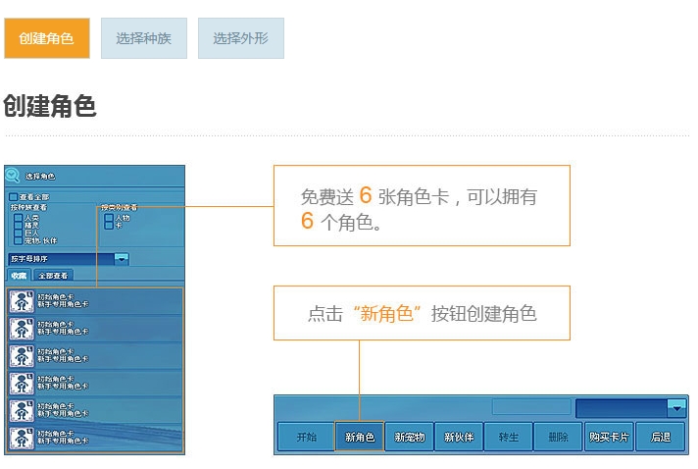Image resolution: width=698 pixels, height=469 pixels.
Task: Go to the 选择外形 step tab
Action: tap(240, 38)
